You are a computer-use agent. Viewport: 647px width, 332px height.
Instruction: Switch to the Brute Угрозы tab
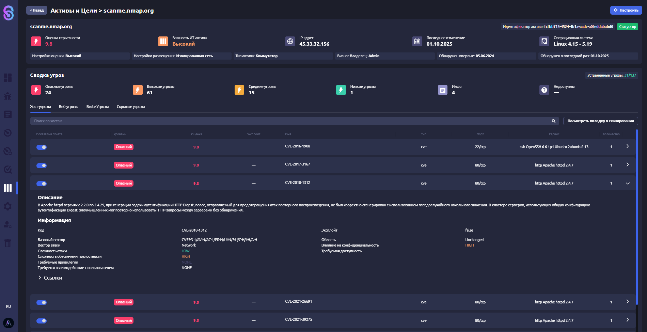pyautogui.click(x=97, y=107)
